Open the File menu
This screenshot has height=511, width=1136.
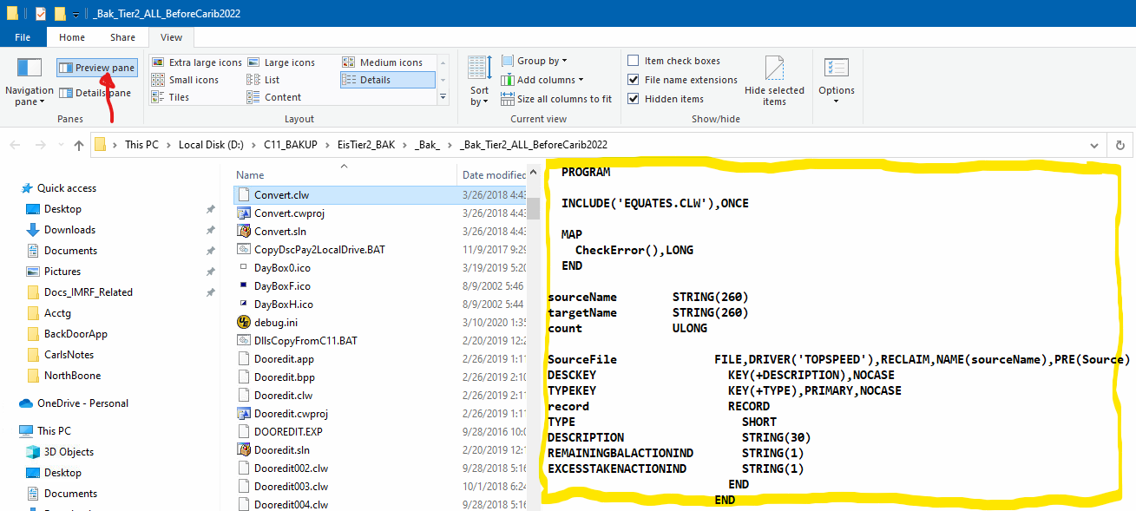pos(23,37)
